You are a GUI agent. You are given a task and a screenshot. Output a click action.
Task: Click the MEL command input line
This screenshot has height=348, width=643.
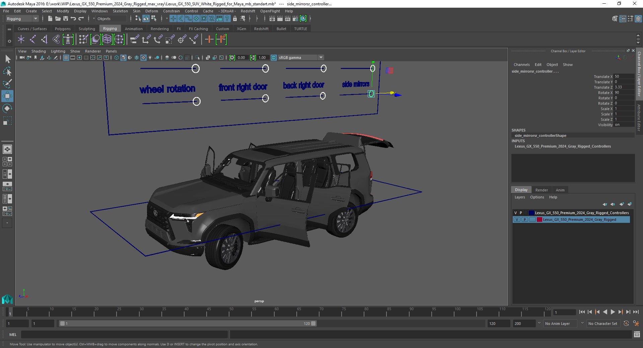pyautogui.click(x=124, y=334)
